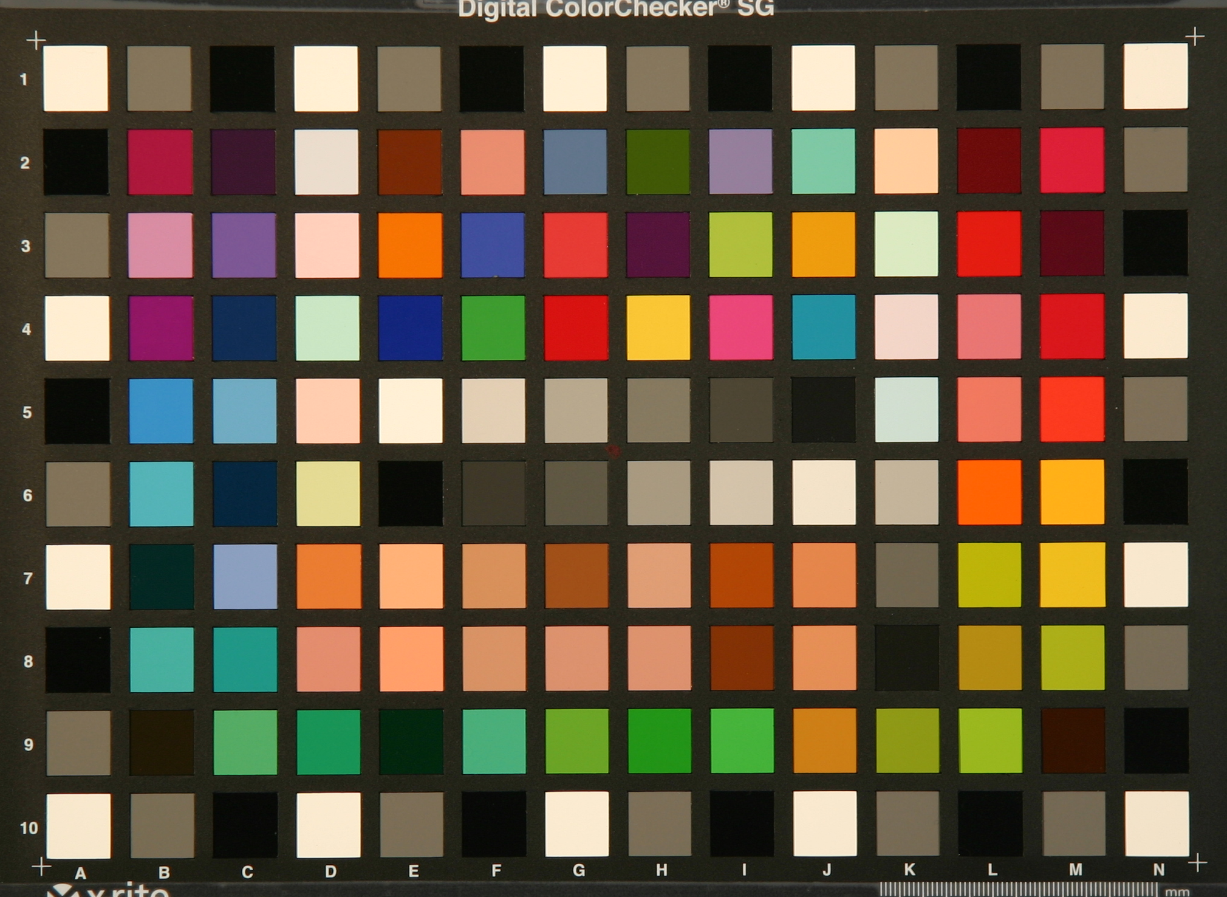This screenshot has width=1227, height=897.
Task: Select the pink patch at B3
Action: (x=161, y=245)
